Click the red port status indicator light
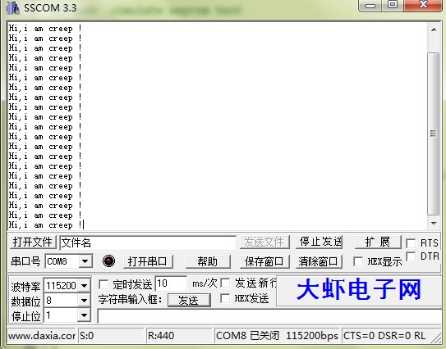Screen dimensions: 446x349 [108, 261]
